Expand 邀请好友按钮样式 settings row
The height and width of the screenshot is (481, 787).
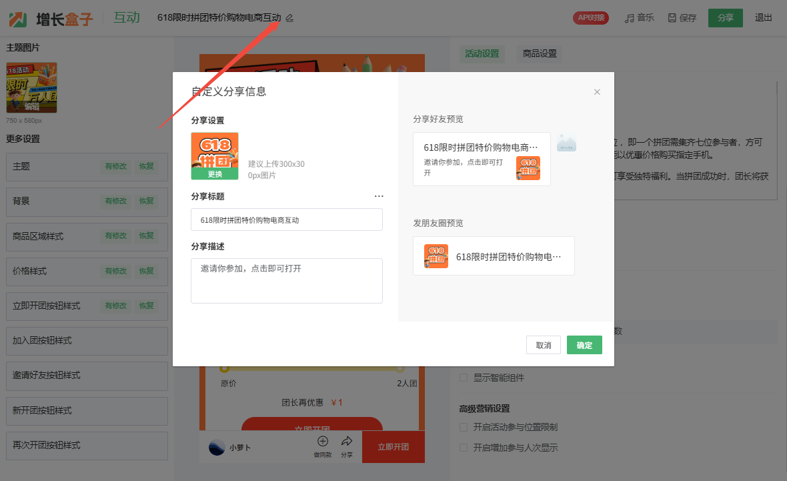point(87,376)
